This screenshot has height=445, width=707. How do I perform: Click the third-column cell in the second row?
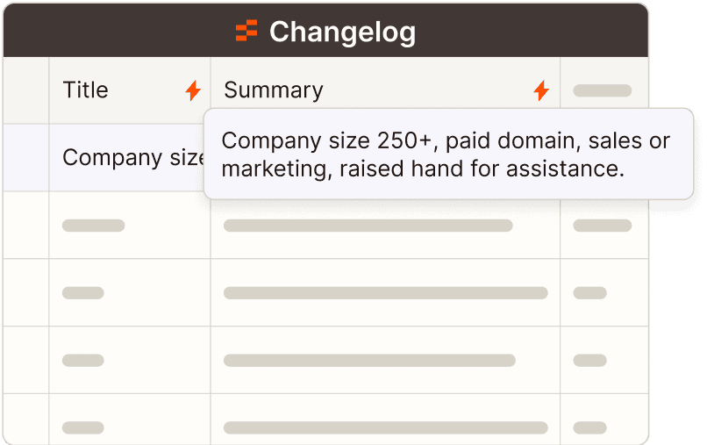click(603, 226)
